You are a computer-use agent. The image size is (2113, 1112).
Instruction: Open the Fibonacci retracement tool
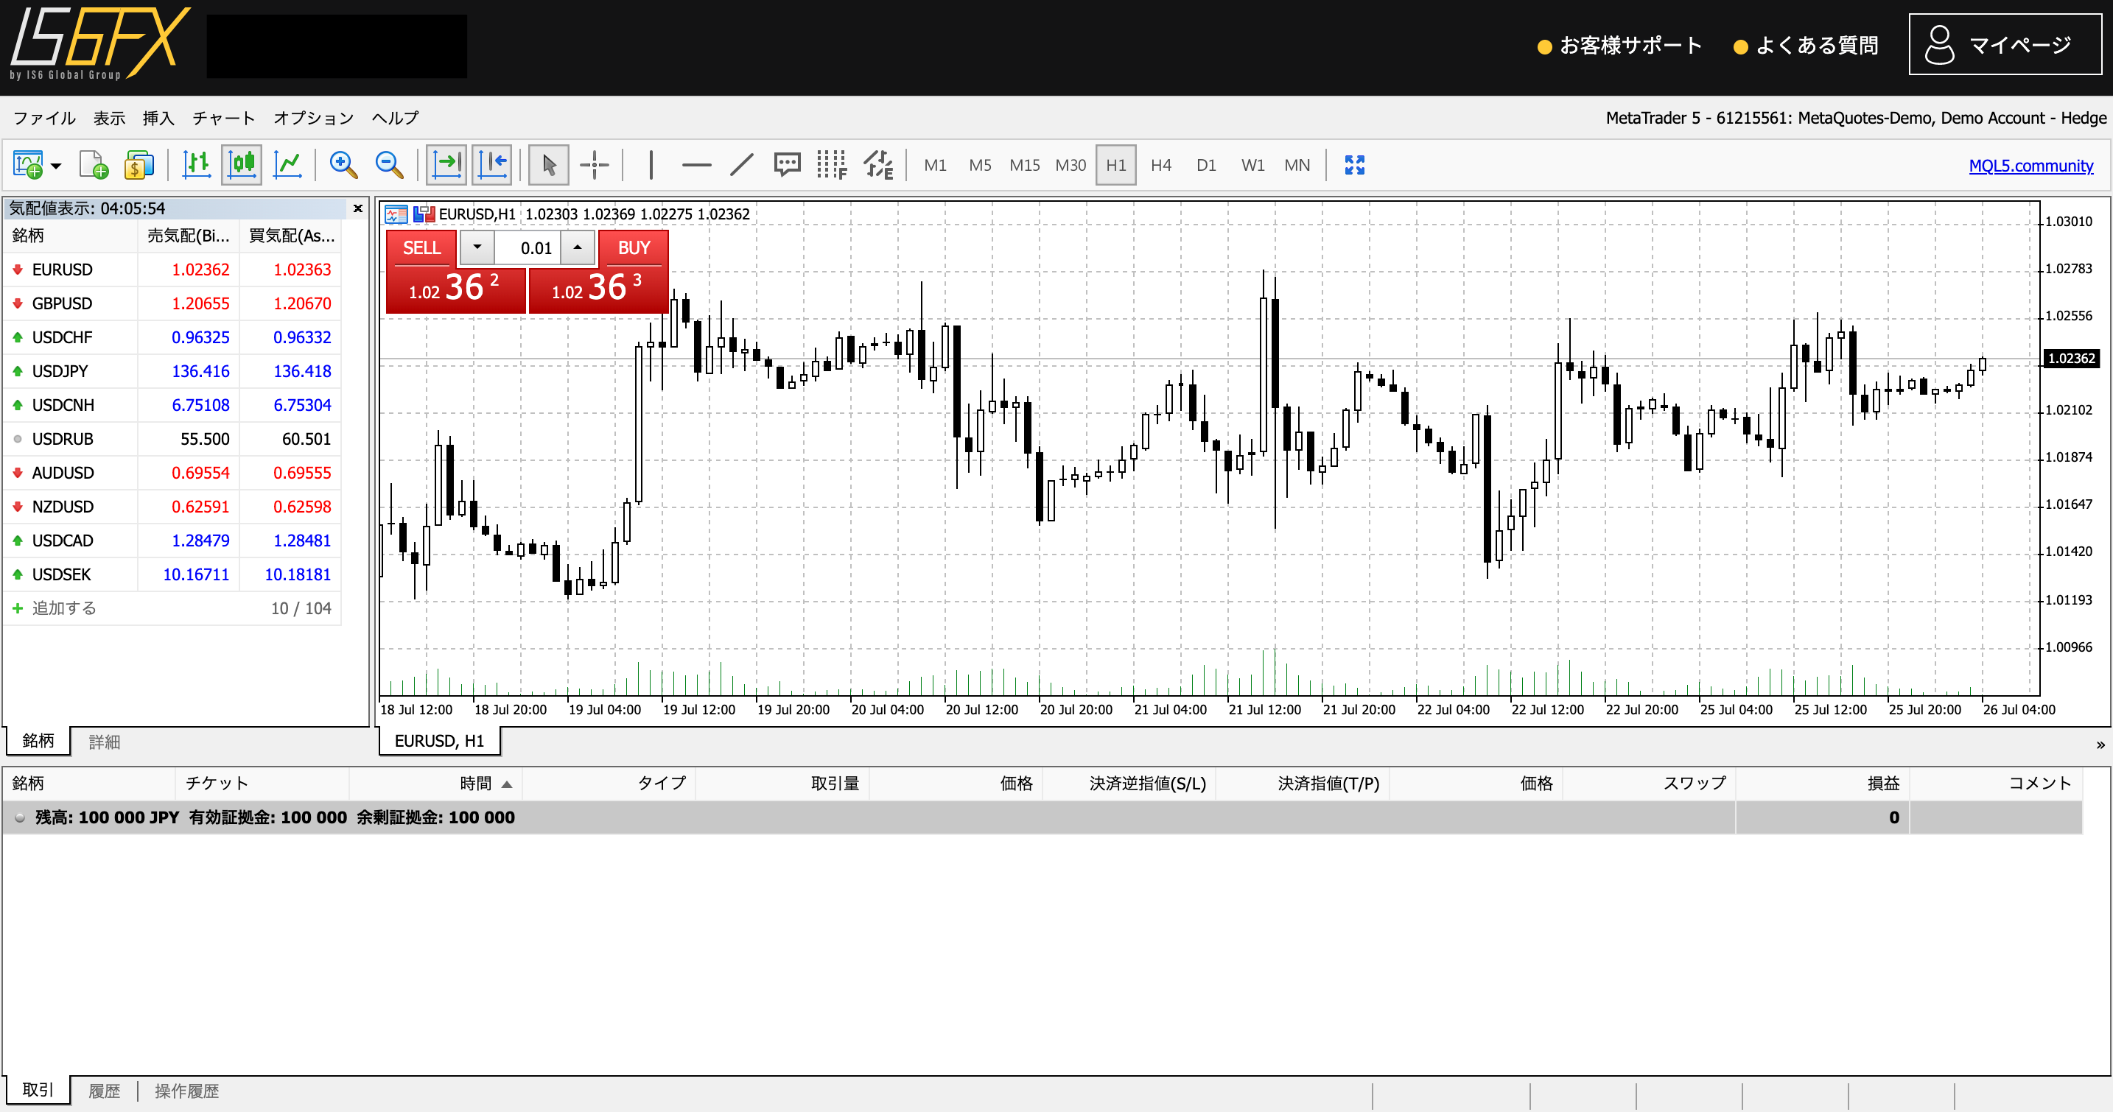click(x=832, y=165)
